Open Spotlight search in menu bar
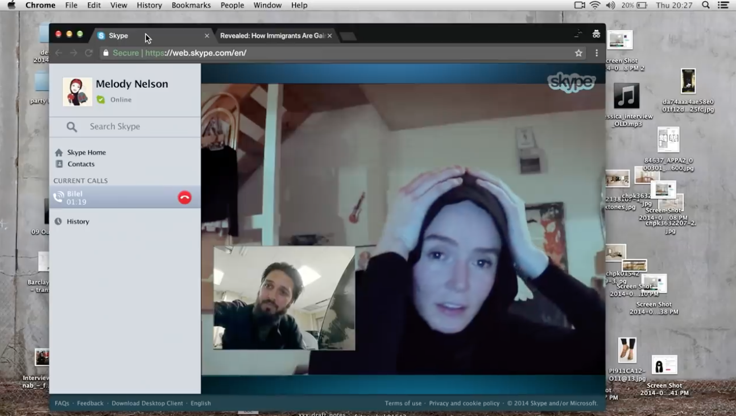Image resolution: width=736 pixels, height=416 pixels. coord(706,5)
